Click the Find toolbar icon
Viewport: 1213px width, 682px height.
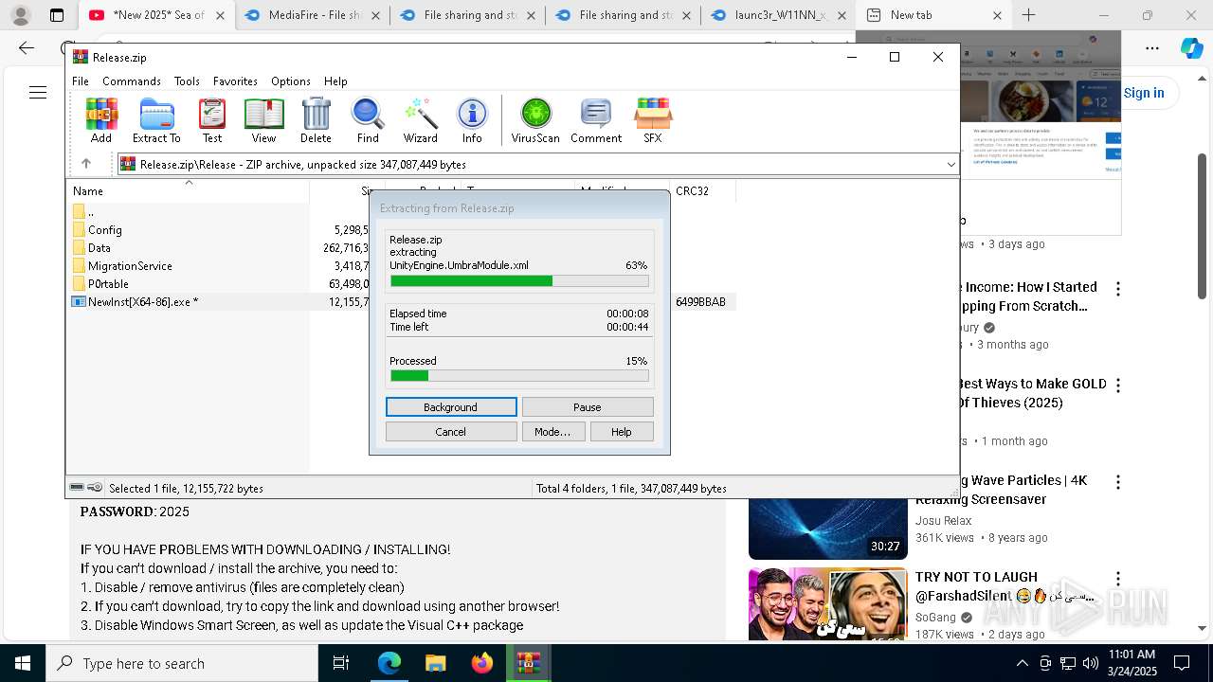coord(368,120)
